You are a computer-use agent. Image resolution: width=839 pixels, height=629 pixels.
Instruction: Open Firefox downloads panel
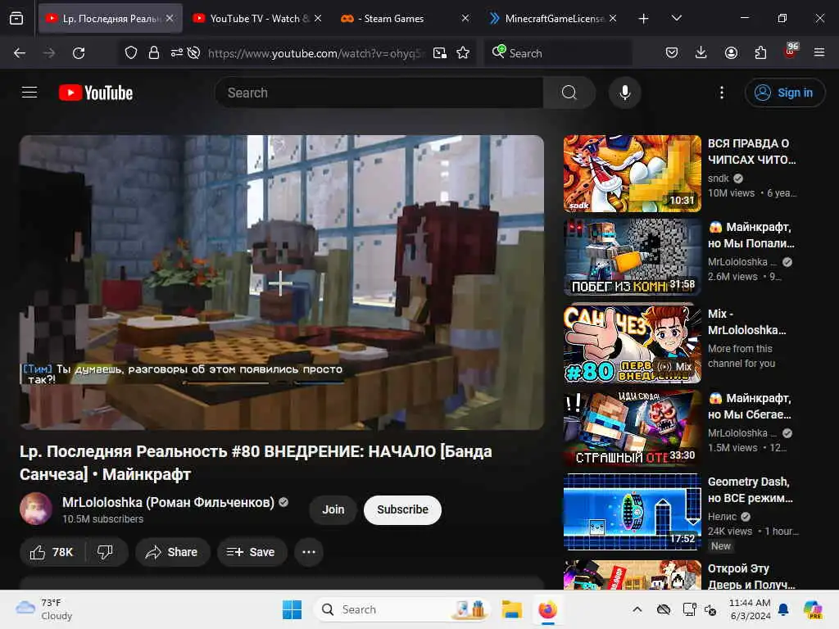[x=701, y=52]
